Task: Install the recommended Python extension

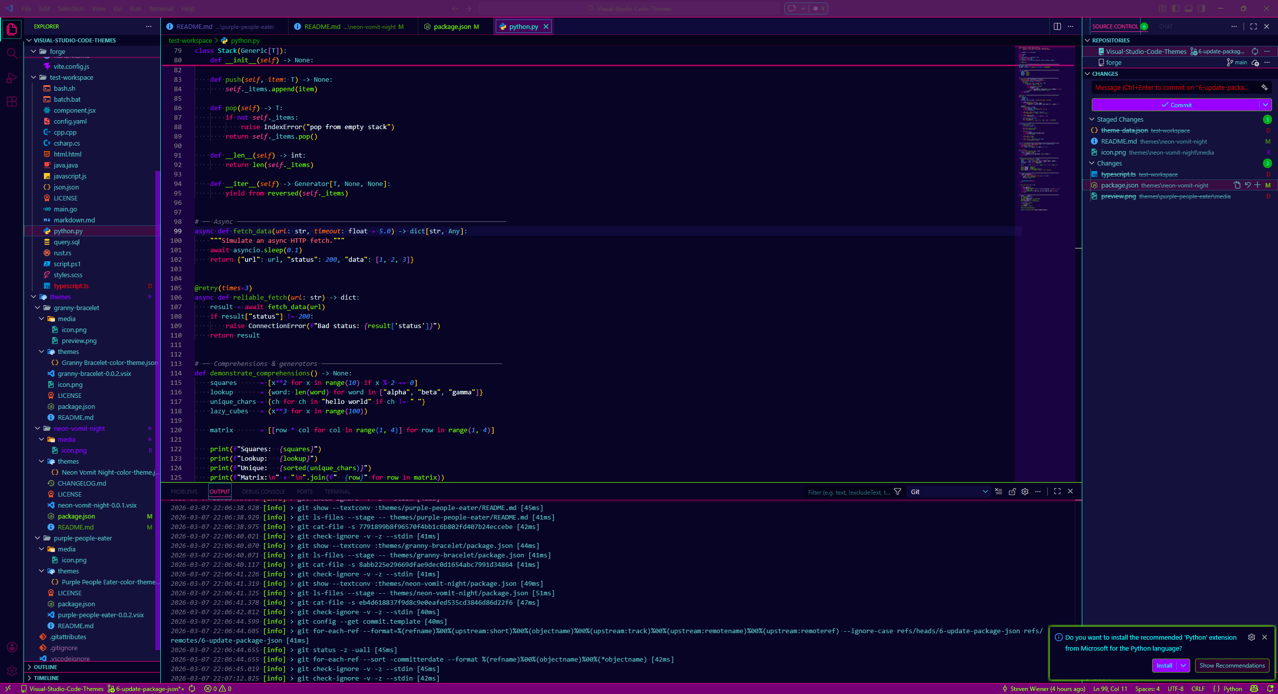Action: pos(1164,666)
